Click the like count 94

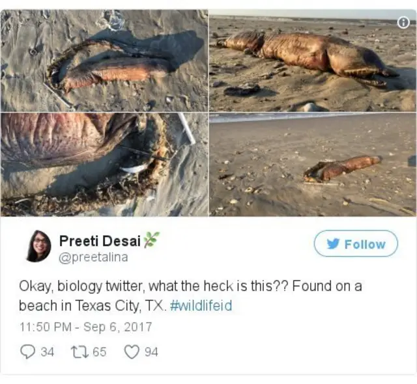151,352
